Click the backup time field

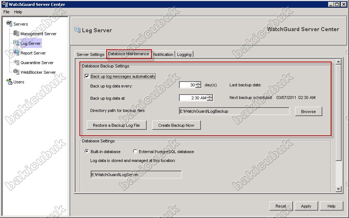193,98
